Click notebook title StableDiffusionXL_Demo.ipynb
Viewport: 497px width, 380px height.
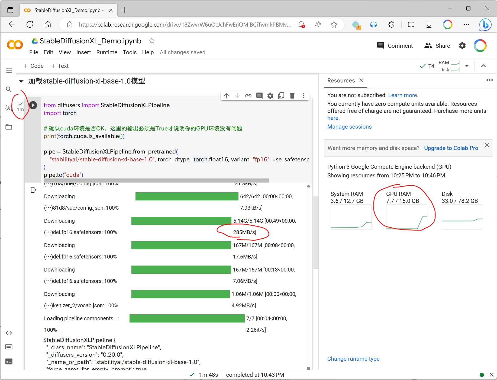tap(91, 41)
